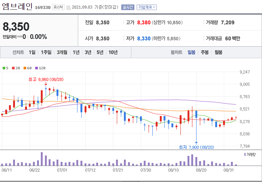
Task: Click the stock code 169330
Action: 43,7
